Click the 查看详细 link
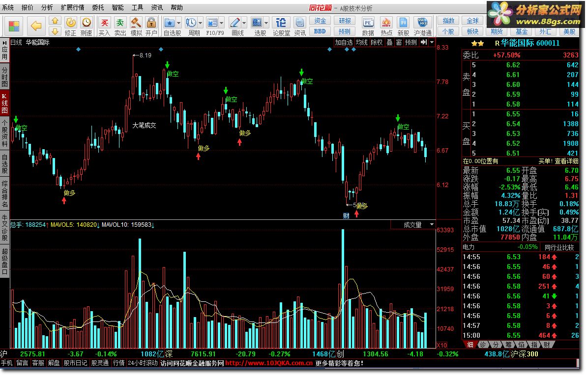The height and width of the screenshot is (375, 586). point(566,161)
